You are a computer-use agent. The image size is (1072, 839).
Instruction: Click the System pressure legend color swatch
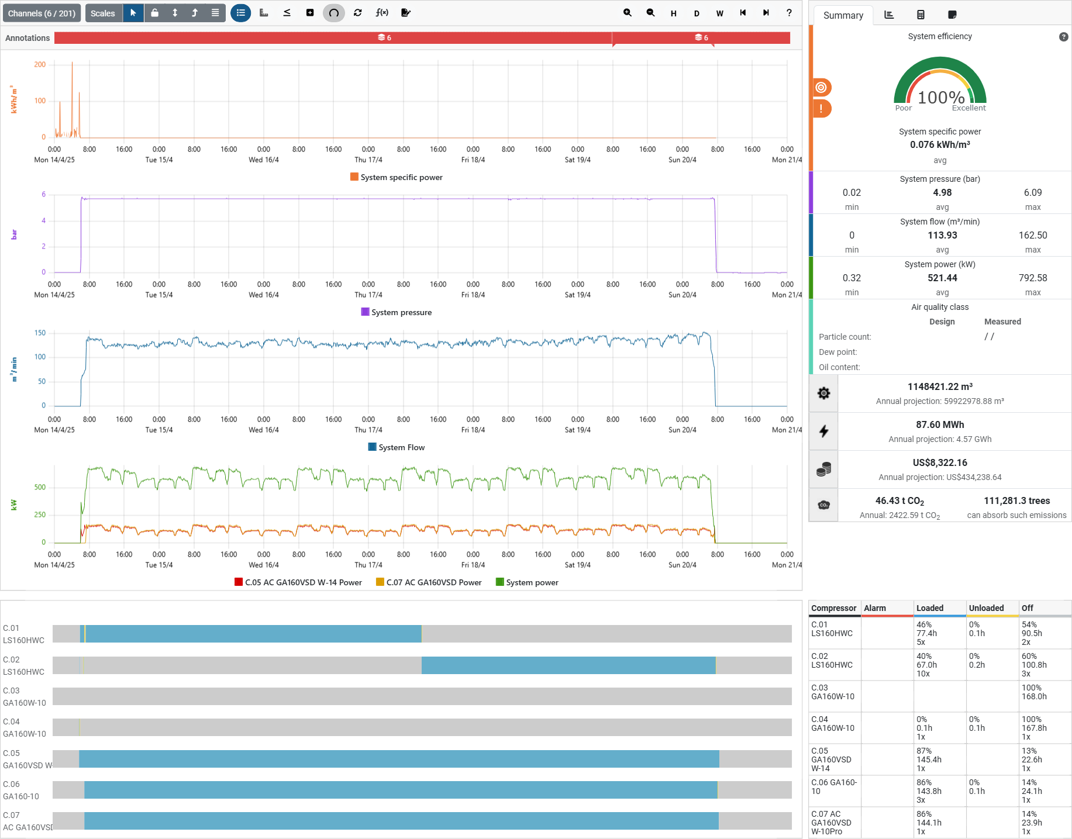click(x=365, y=312)
